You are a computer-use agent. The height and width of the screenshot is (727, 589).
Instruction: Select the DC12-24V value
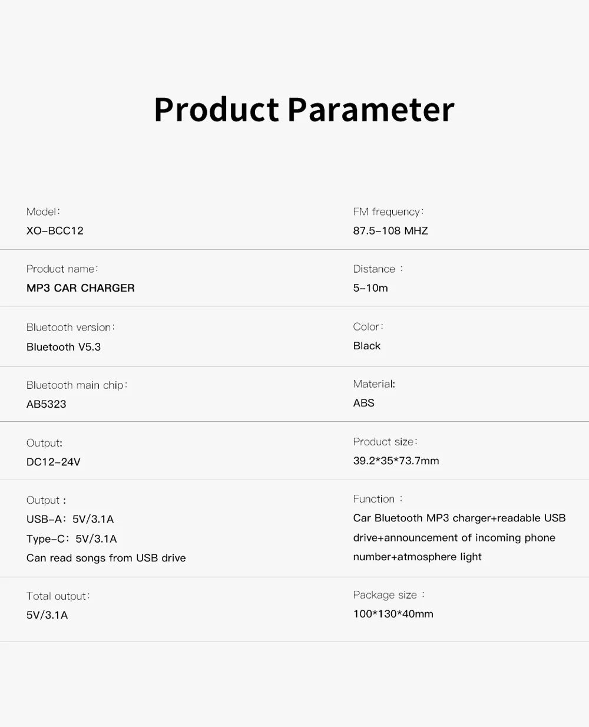[54, 462]
